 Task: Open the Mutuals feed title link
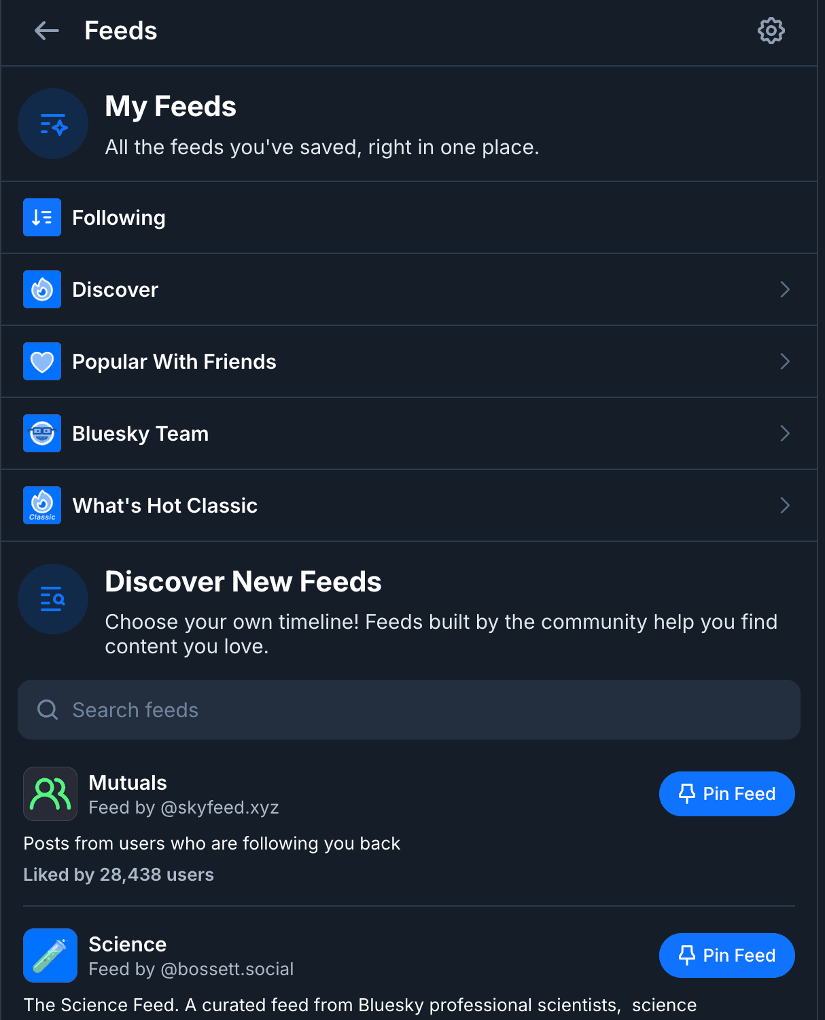(128, 783)
